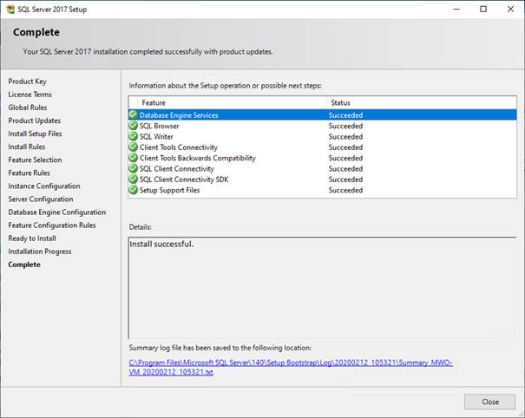Screen dimensions: 525x418
Task: Click the License Terms step
Action: coord(30,95)
